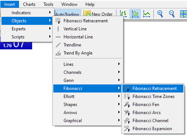Select the candlestick chart toolbar icon

tap(135, 14)
